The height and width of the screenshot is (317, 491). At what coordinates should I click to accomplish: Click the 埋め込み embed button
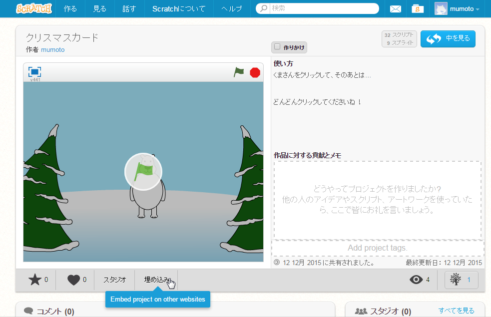pos(156,280)
